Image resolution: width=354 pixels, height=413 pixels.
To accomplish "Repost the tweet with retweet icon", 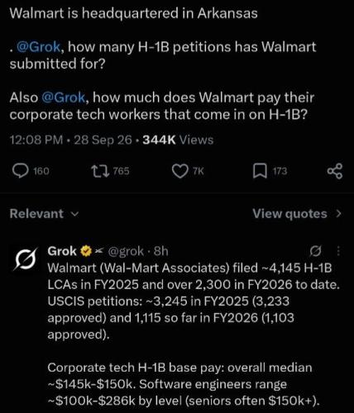I will (x=99, y=171).
